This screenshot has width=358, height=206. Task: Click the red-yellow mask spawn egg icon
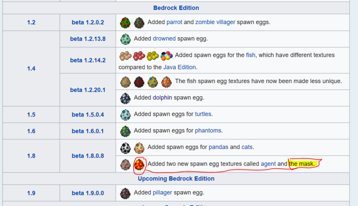pyautogui.click(x=139, y=165)
